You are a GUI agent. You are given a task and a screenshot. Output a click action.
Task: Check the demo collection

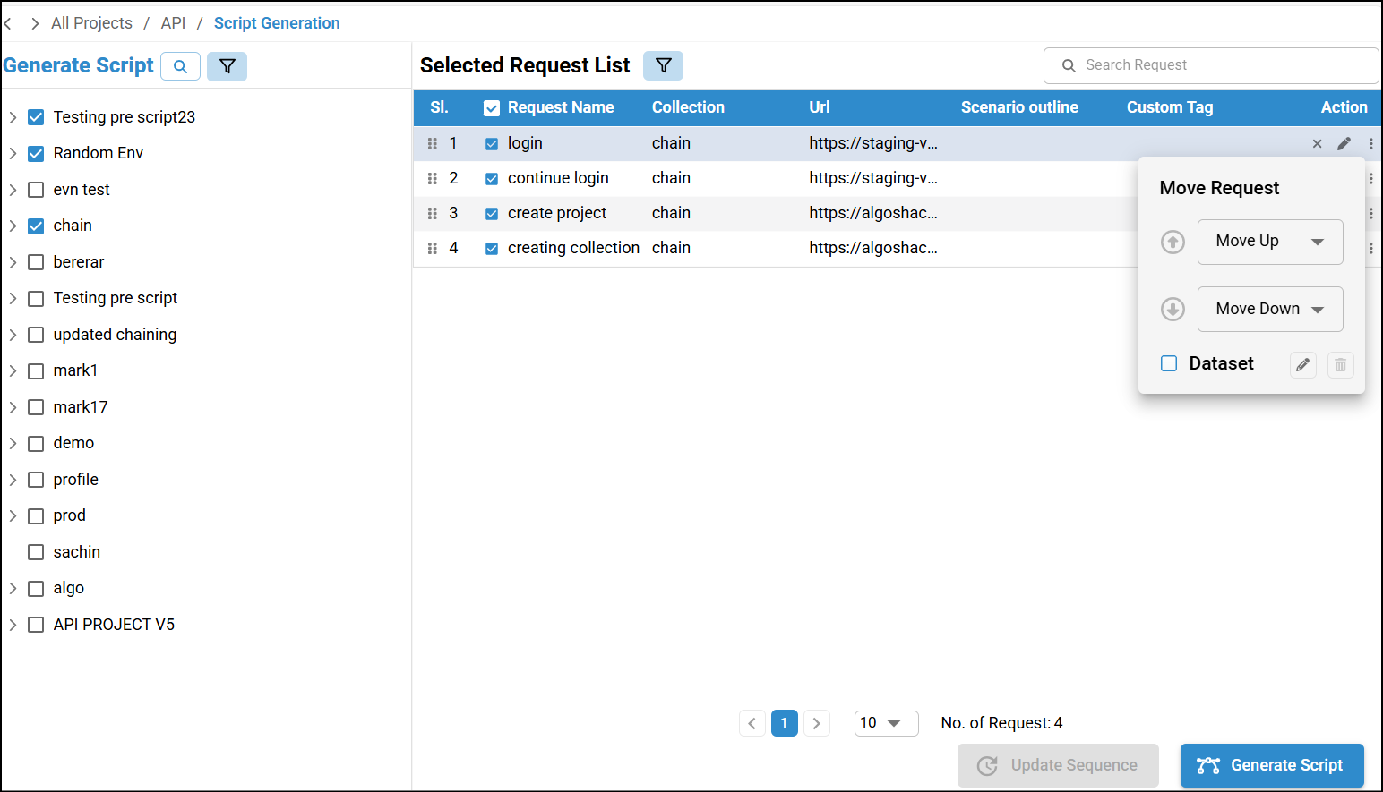pos(36,443)
